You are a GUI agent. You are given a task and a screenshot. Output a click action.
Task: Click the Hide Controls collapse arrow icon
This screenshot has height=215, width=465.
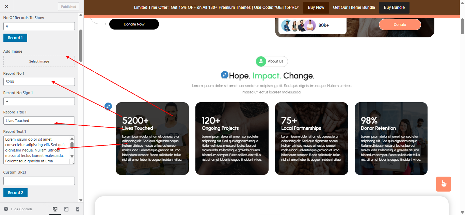coord(6,209)
